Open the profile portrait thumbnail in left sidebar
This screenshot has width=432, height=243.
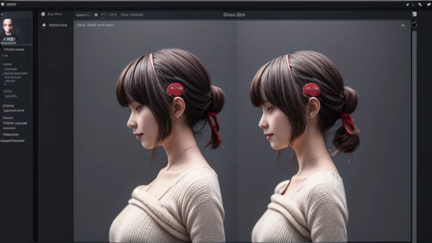click(x=16, y=31)
